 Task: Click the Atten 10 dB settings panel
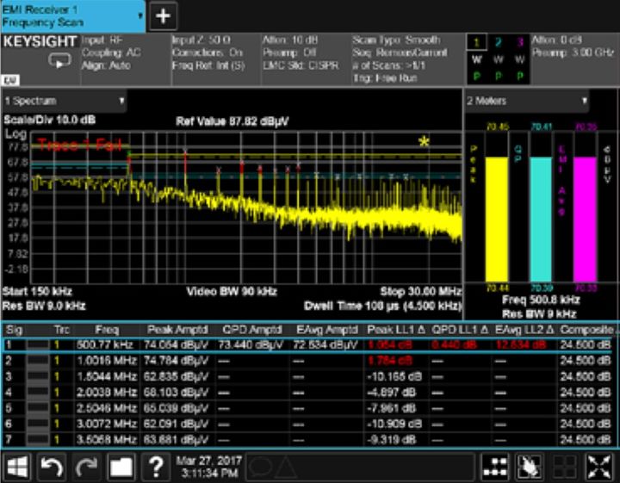[x=303, y=53]
